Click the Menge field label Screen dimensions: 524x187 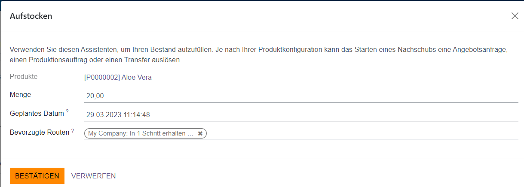click(20, 94)
